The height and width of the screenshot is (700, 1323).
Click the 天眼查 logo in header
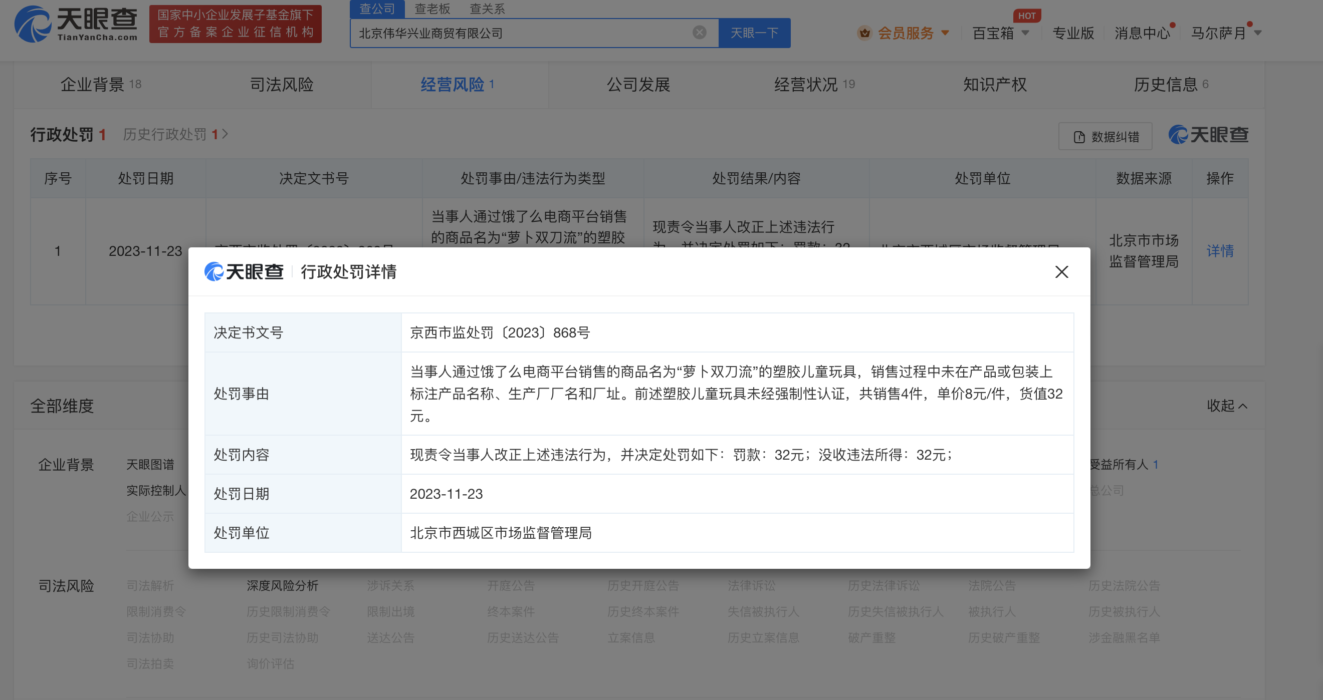click(76, 24)
